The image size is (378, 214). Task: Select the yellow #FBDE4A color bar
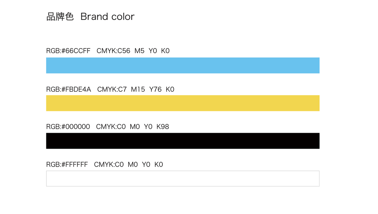[x=183, y=103]
